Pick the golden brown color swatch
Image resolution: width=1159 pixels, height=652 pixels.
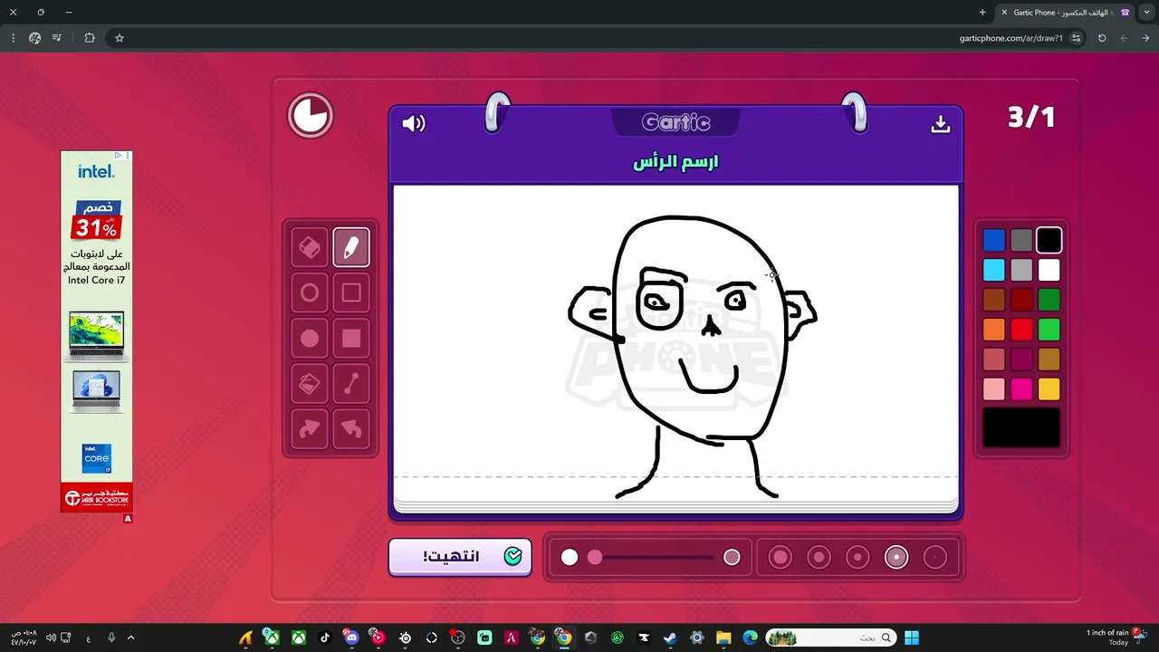(1049, 360)
